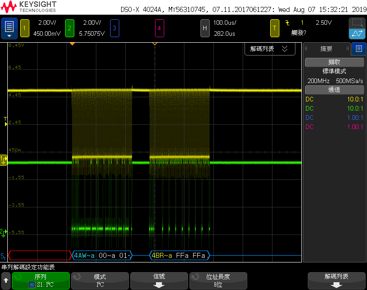The width and height of the screenshot is (367, 290).
Task: Click the 位址長度 8位 softkey
Action: [x=218, y=281]
